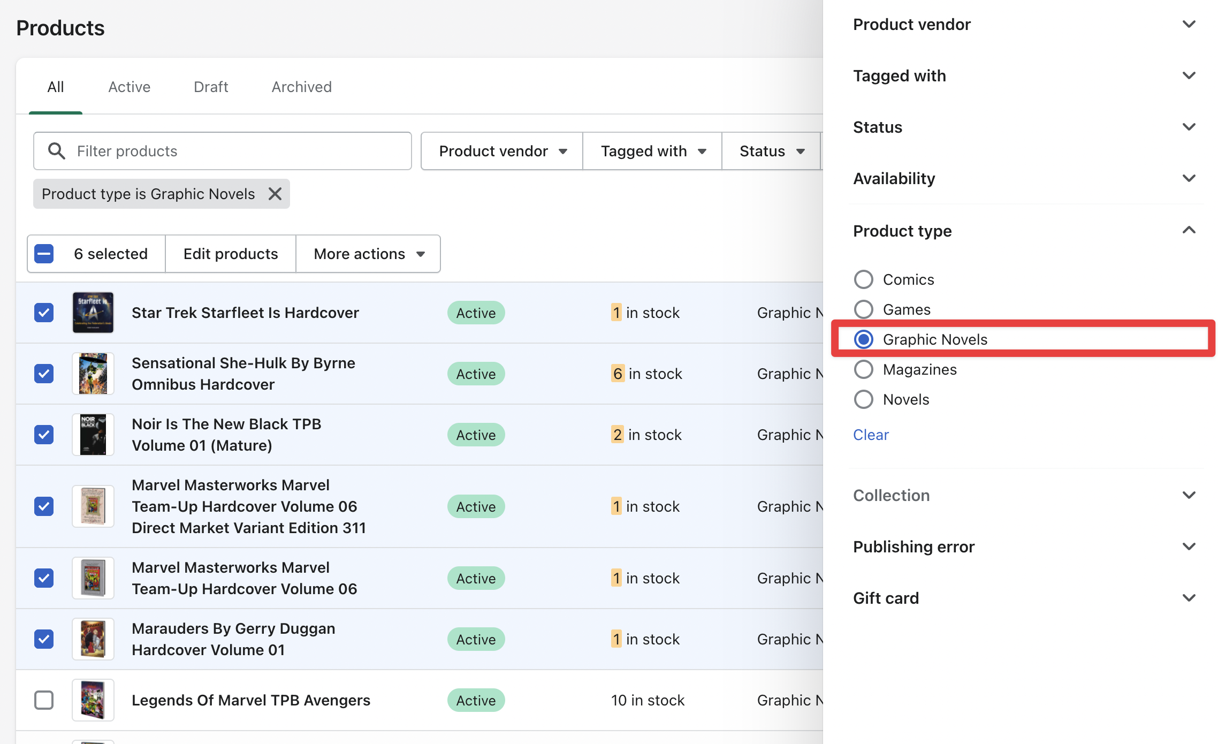
Task: Open Star Trek Starfleet Is Hardcover thumbnail
Action: [93, 313]
